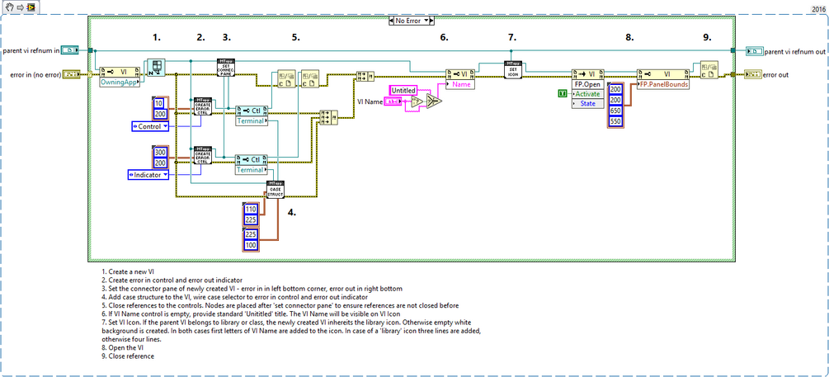Click the arrow icon beside the hand icon
Viewport: 829px width, 377px height.
click(18, 6)
